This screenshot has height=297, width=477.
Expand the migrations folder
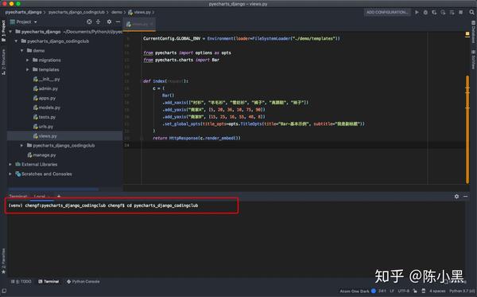28,60
